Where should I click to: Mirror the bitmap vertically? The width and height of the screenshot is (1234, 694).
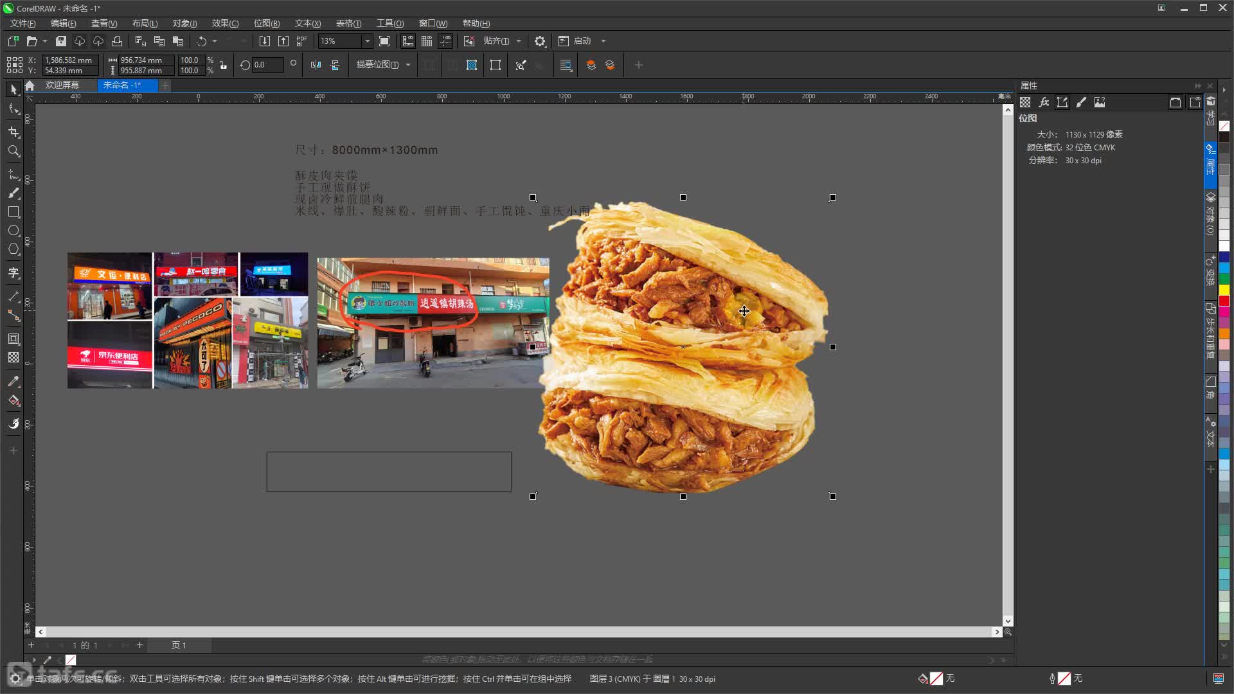(x=335, y=65)
